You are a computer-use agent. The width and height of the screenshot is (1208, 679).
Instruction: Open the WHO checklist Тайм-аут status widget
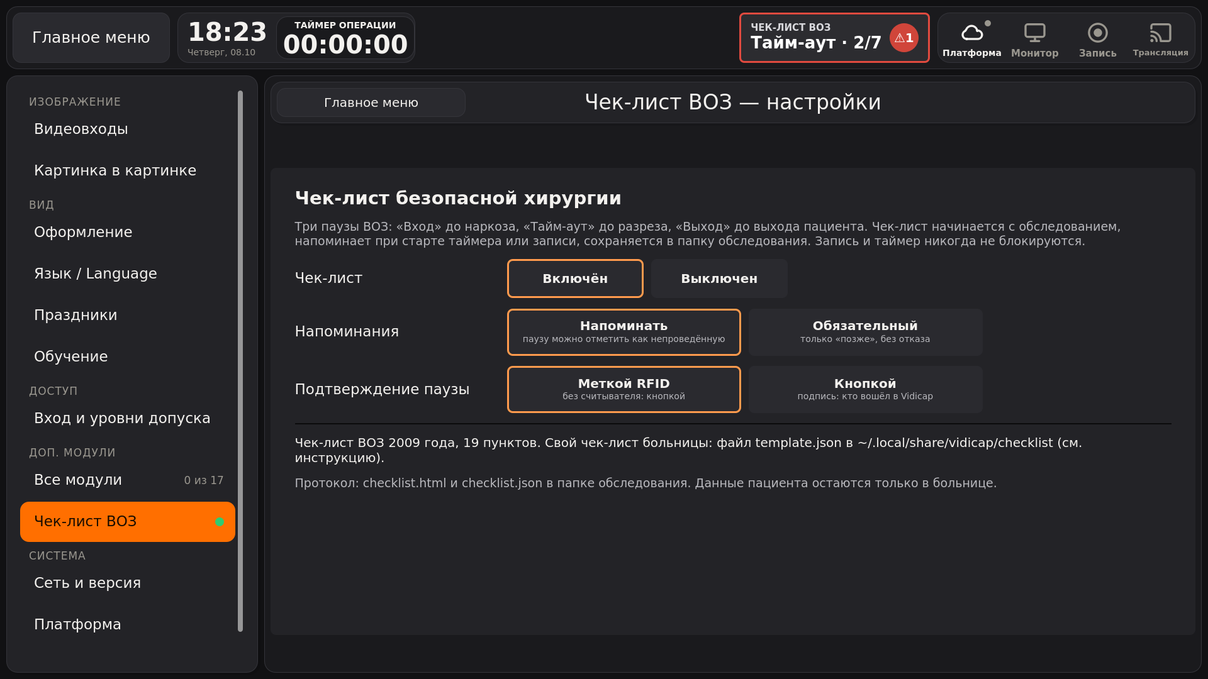[x=834, y=38]
